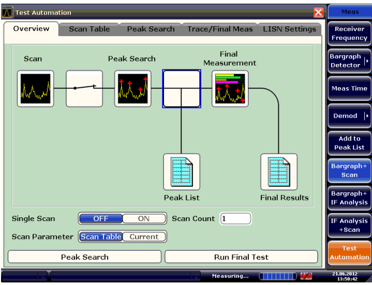This screenshot has width=372, height=285.
Task: Click the Measuring progress bar
Action: [277, 276]
